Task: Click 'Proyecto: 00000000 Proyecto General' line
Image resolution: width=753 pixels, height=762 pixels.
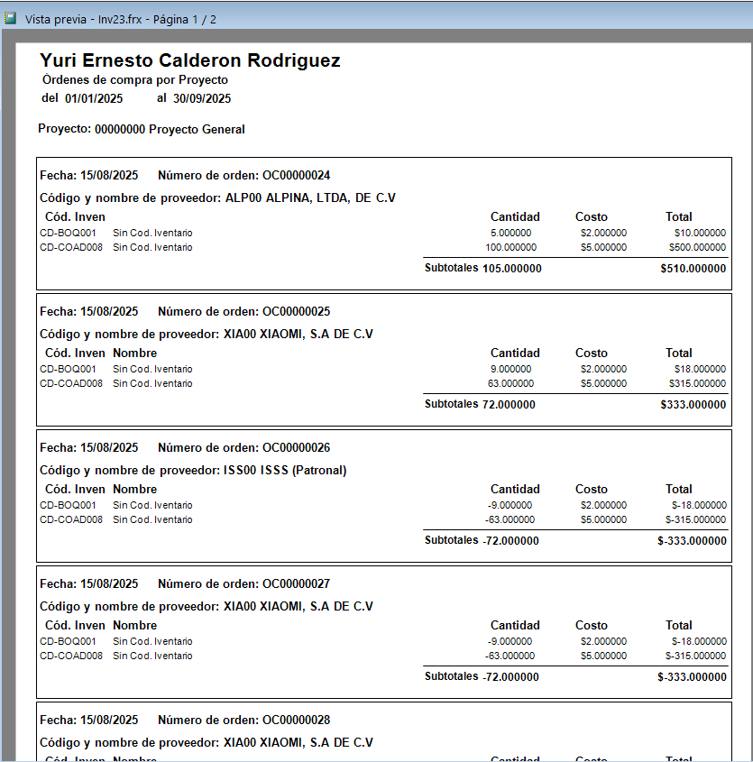Action: coord(142,129)
